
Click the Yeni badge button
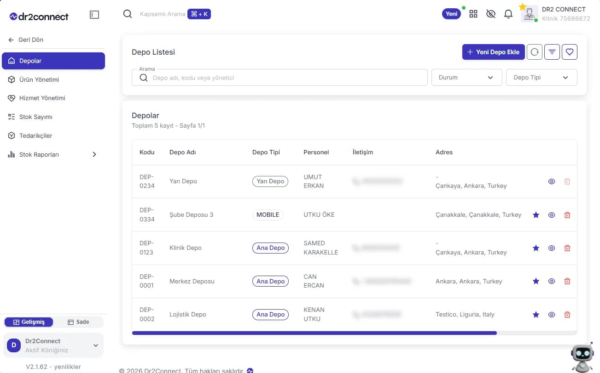click(452, 14)
